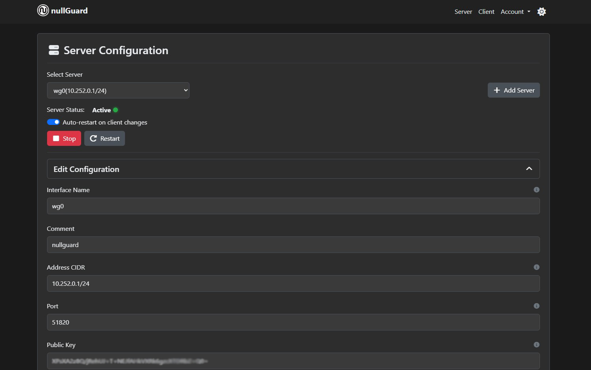591x370 pixels.
Task: Expand the Account menu
Action: coord(515,12)
